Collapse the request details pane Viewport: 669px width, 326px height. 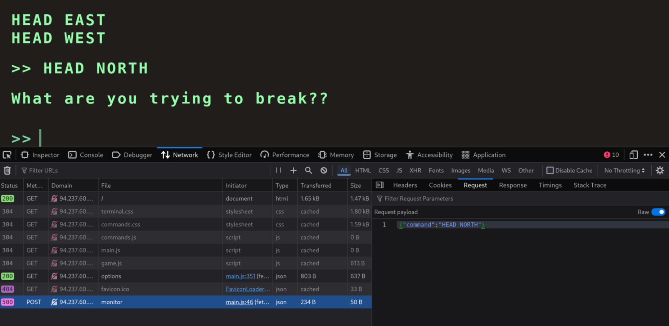pyautogui.click(x=380, y=185)
